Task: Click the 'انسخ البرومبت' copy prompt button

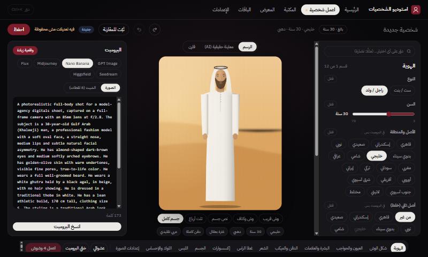Action: tap(67, 226)
